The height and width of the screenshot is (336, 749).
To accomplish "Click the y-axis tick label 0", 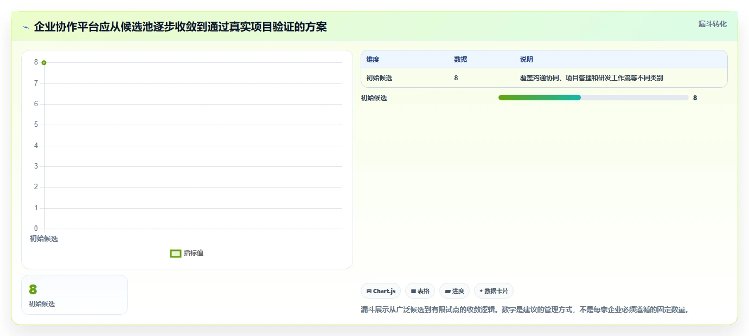I will [36, 229].
